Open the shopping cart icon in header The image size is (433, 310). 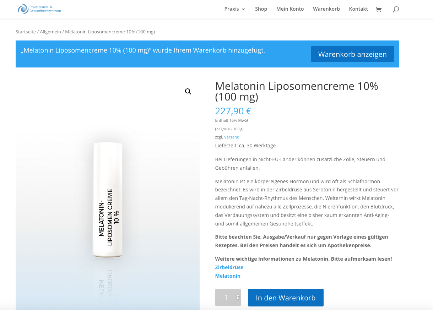[379, 10]
